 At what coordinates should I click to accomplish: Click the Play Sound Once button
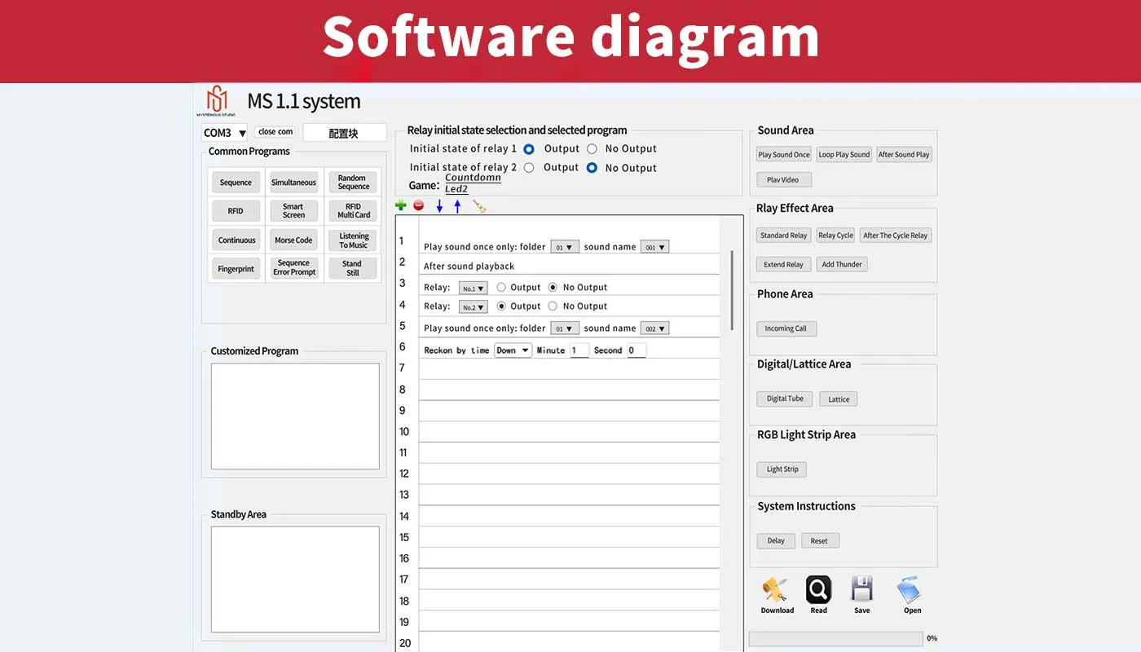pos(784,155)
